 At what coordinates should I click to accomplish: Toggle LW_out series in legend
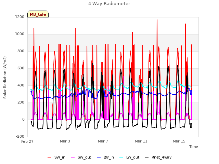129,158
